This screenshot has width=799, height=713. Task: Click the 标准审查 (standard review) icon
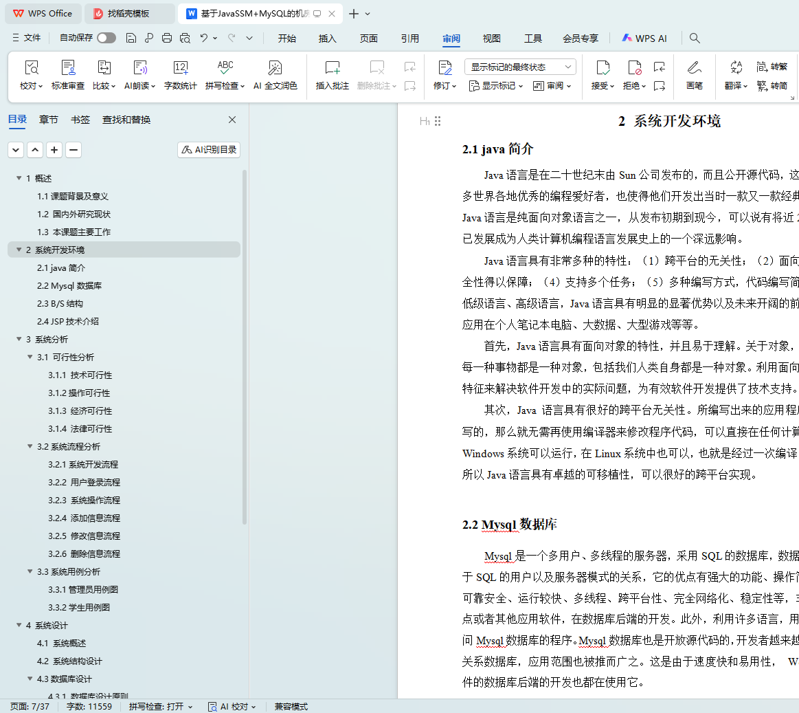click(x=68, y=68)
